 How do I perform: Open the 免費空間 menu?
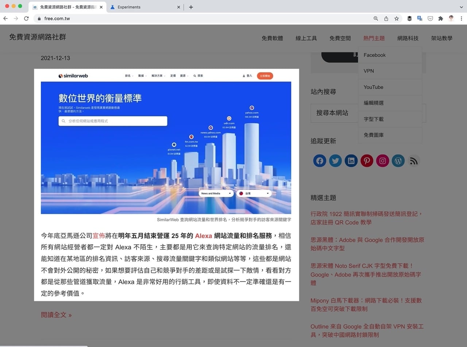tap(340, 38)
